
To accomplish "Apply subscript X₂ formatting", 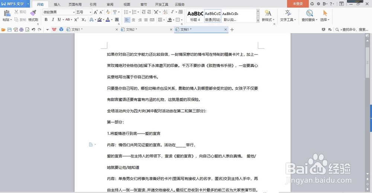I will coord(84,20).
